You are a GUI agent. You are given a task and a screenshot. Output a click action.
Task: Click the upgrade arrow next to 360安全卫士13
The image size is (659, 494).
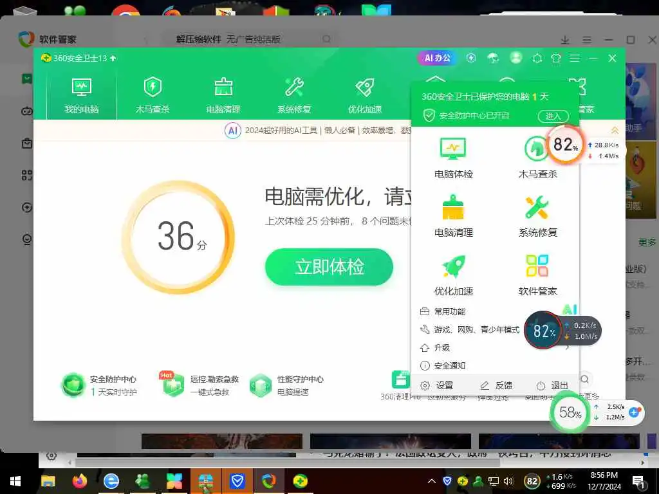(113, 59)
